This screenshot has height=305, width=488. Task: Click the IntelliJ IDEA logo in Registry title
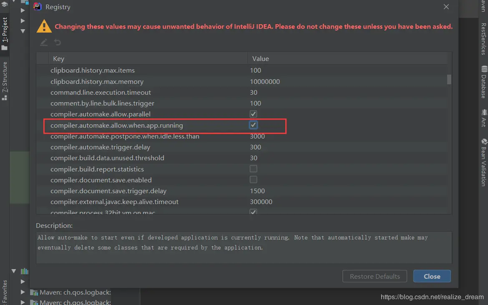(38, 7)
